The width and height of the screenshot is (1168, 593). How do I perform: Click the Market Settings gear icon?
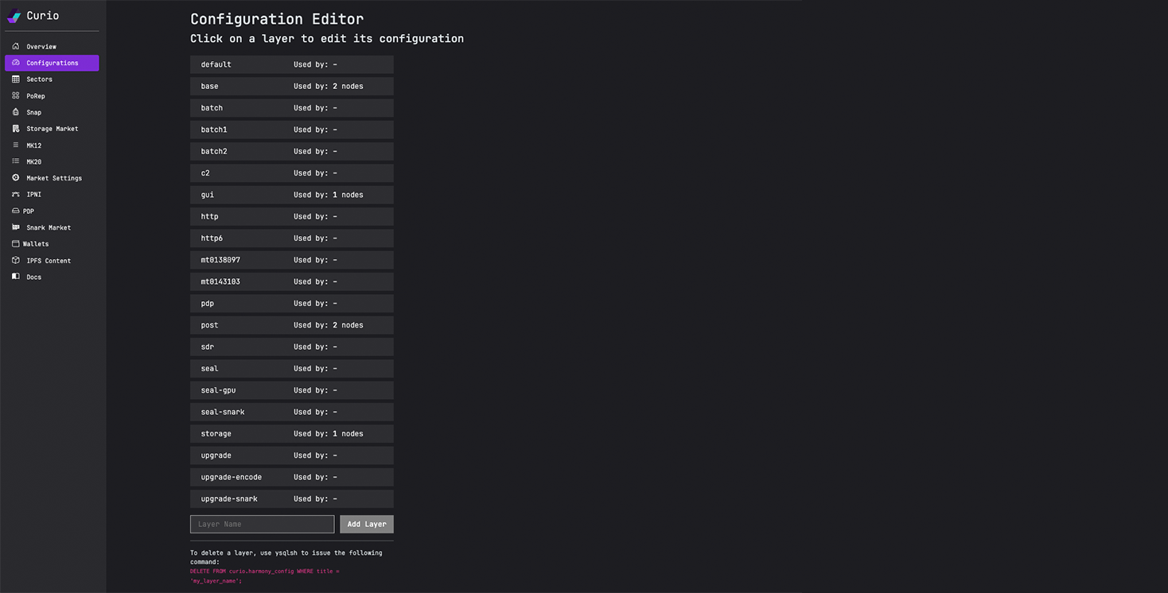pyautogui.click(x=15, y=177)
